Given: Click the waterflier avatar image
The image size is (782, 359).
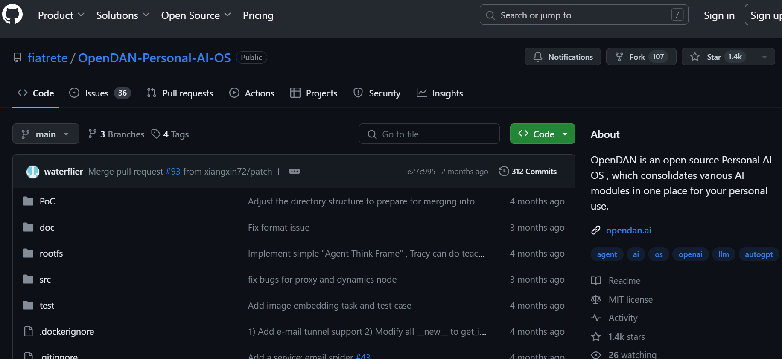Looking at the screenshot, I should 33,172.
